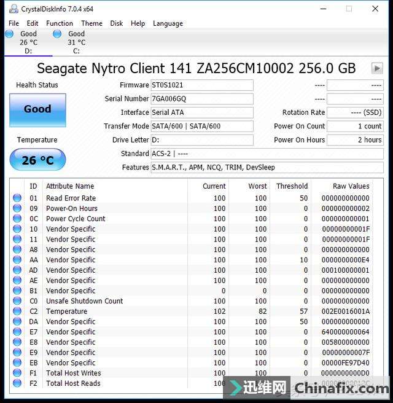This screenshot has width=393, height=403.
Task: Select the D: drive status orb
Action: [x=9, y=34]
